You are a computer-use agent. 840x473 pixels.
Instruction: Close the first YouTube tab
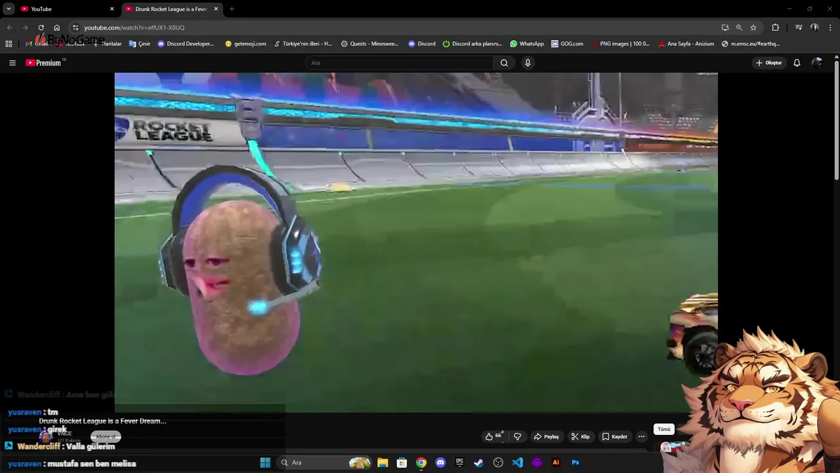point(112,9)
